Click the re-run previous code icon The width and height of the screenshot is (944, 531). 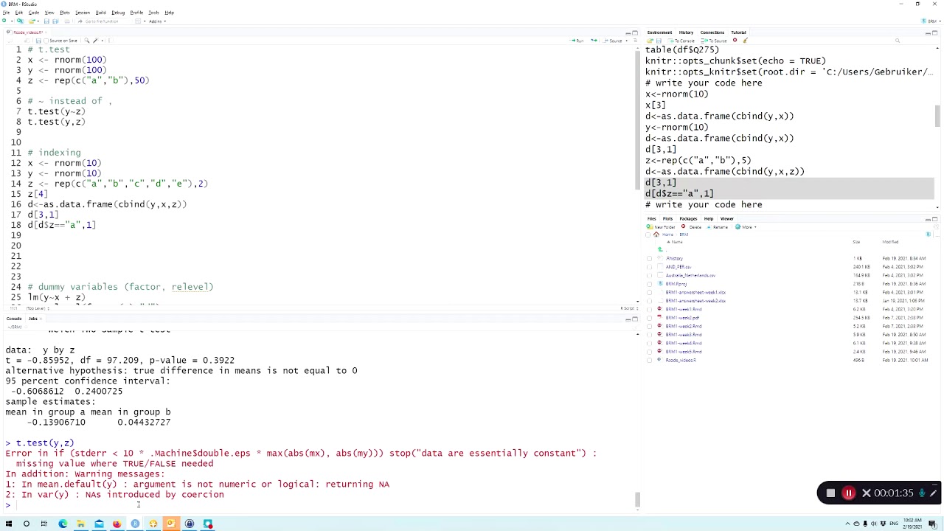[594, 41]
